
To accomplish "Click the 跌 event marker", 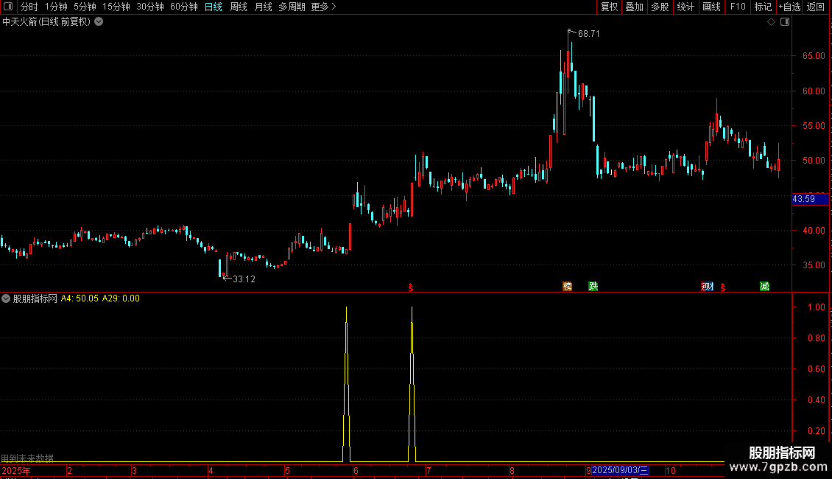I will tap(593, 286).
